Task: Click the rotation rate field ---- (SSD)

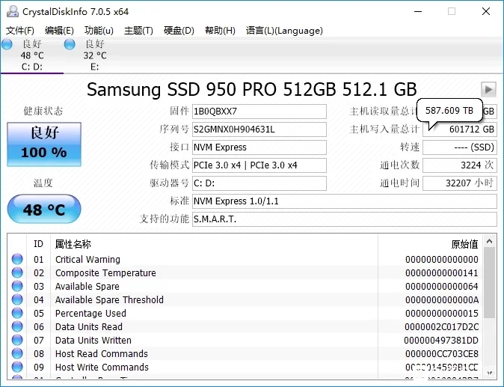Action: (x=460, y=147)
